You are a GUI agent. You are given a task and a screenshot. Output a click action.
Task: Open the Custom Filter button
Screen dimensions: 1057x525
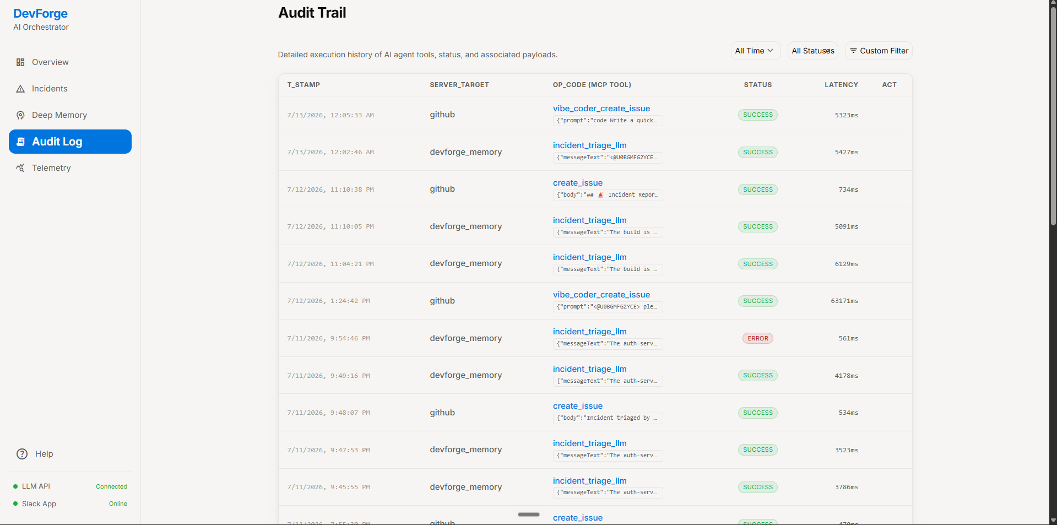click(x=879, y=51)
